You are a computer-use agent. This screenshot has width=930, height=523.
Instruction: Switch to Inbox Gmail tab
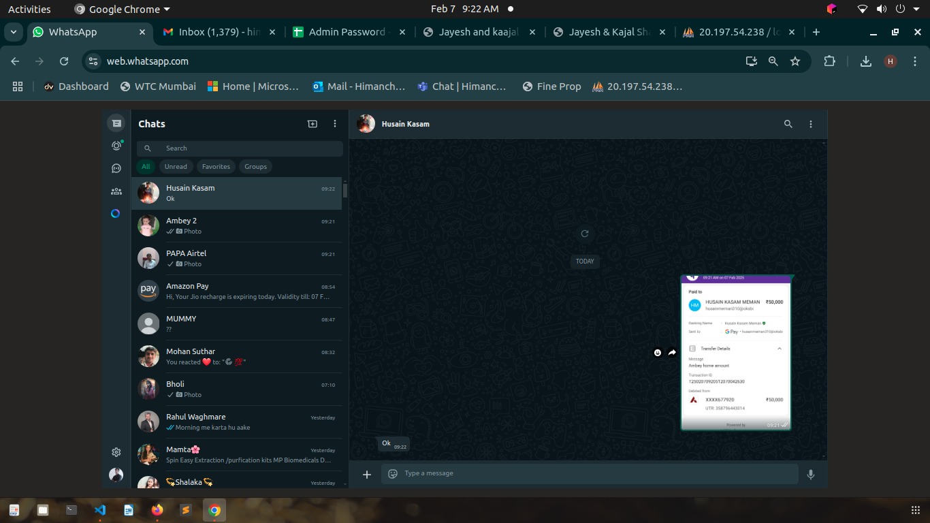pos(219,32)
